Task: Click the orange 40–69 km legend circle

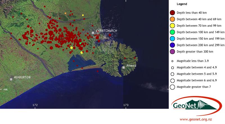Action: [x=172, y=19]
